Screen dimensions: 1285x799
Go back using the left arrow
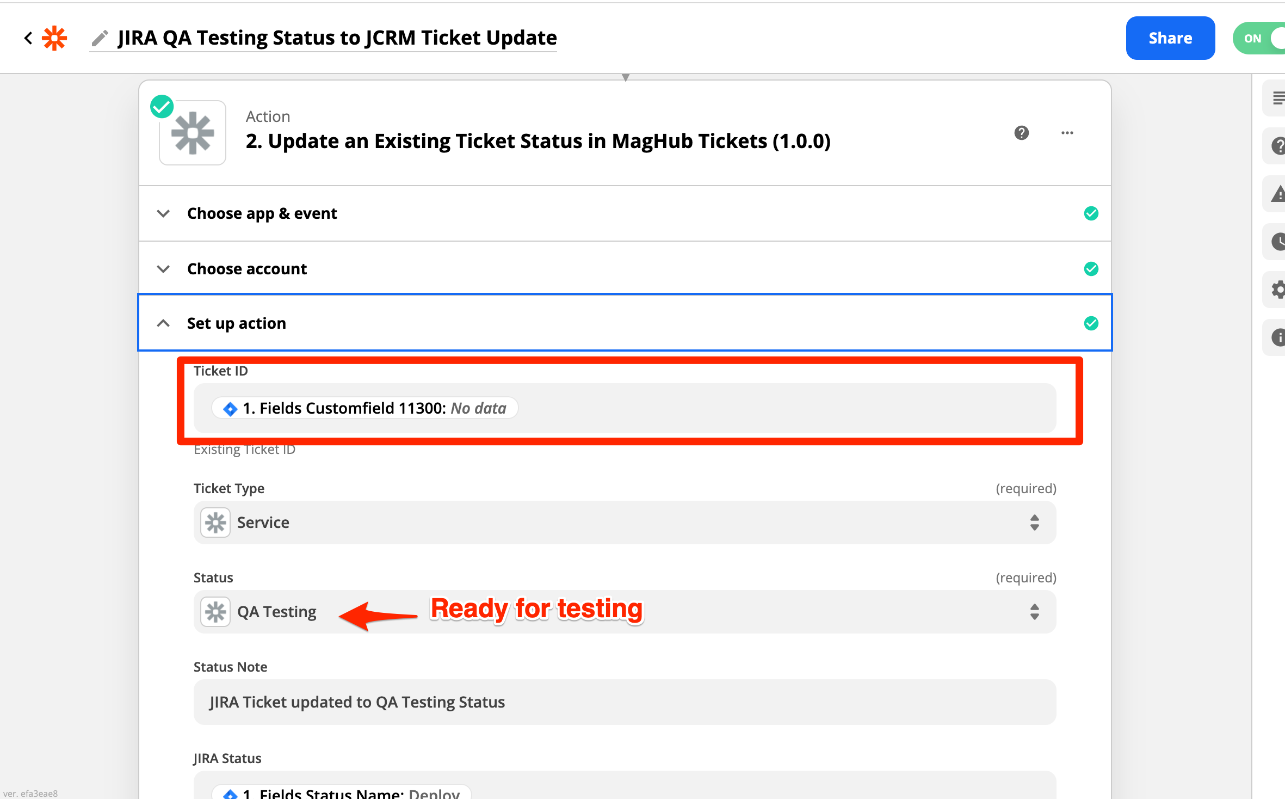point(28,38)
